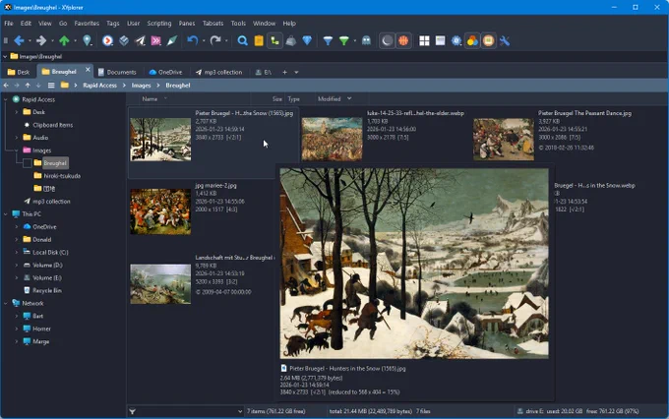Click the Size column header

[x=277, y=98]
